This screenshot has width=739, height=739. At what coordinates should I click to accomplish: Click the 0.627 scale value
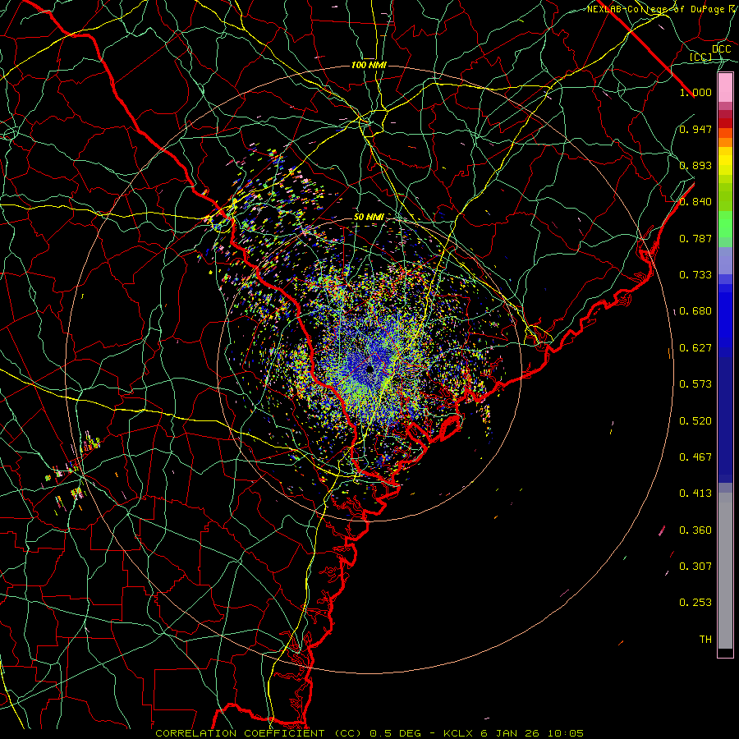click(x=695, y=348)
